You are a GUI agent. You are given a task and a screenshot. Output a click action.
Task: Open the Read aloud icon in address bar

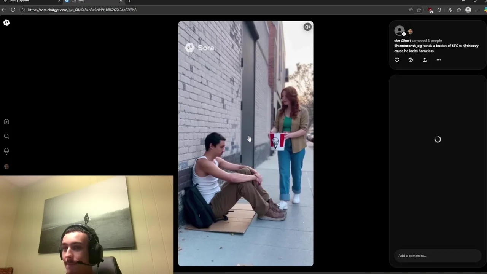[411, 10]
